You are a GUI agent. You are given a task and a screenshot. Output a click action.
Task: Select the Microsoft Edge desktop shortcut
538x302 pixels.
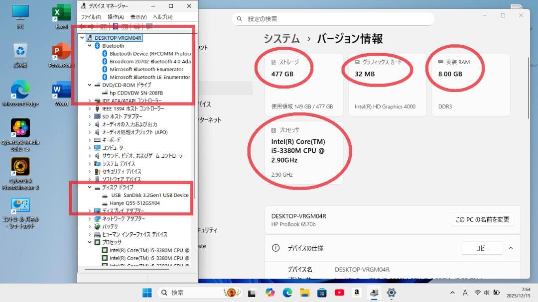tap(20, 93)
